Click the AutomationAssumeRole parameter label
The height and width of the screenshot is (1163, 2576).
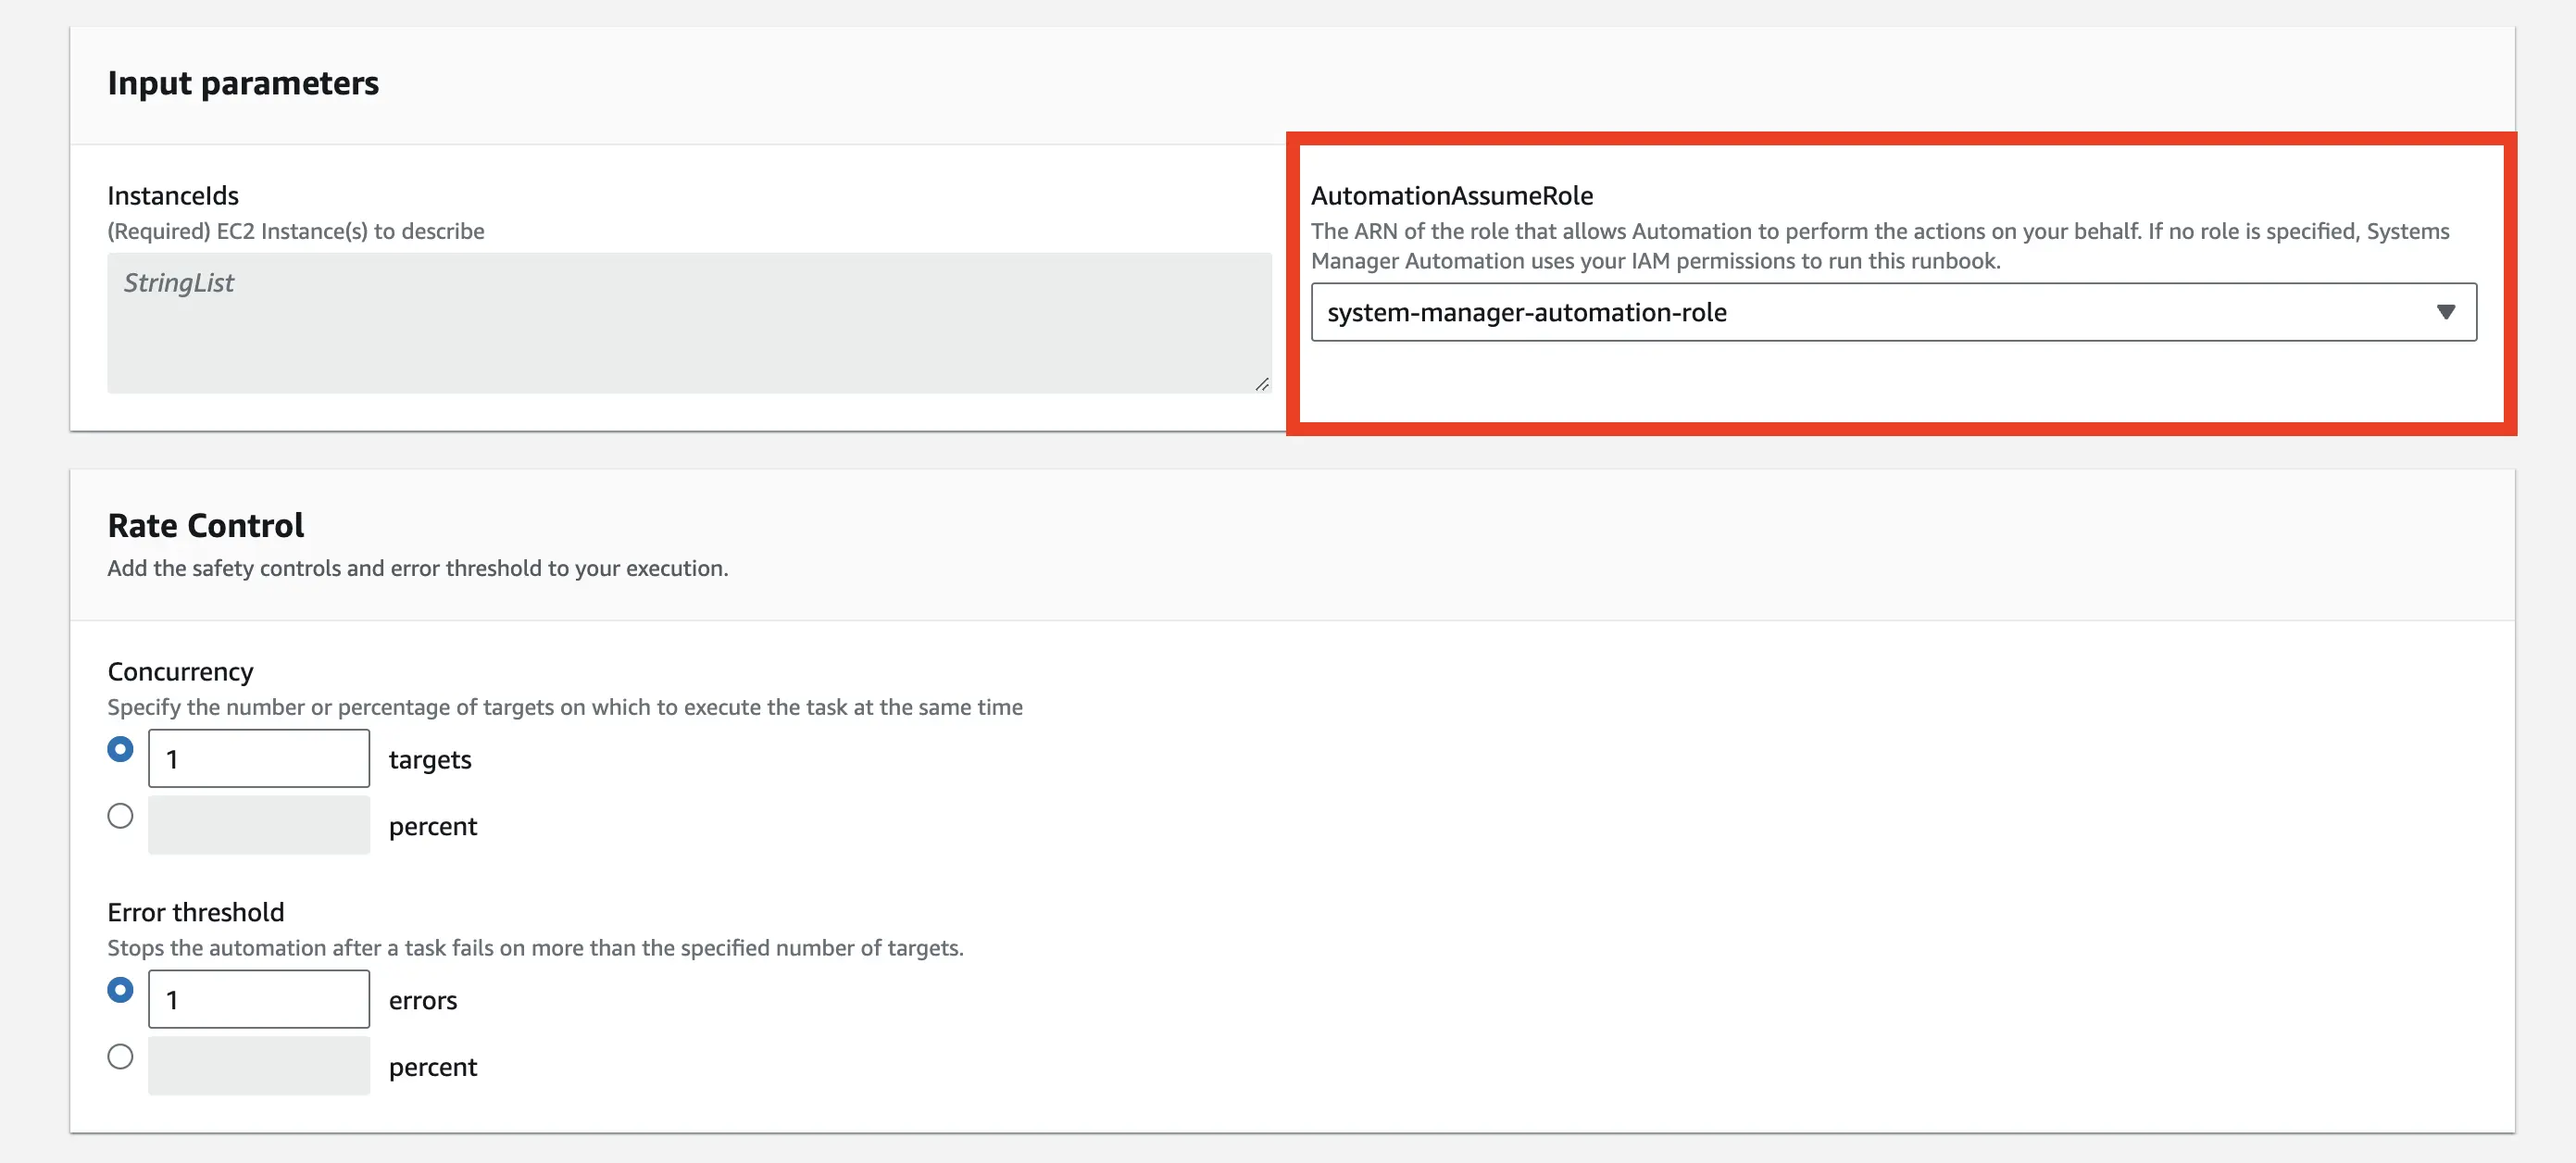coord(1452,196)
